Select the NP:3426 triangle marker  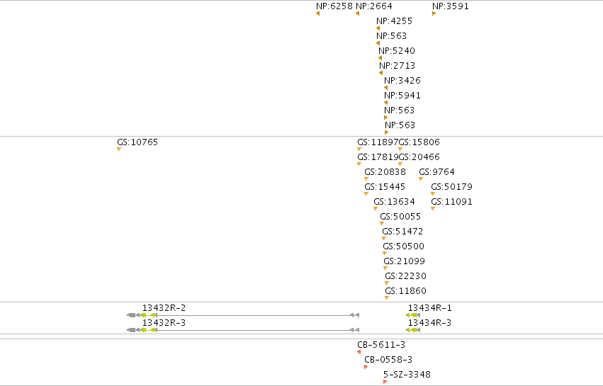coord(385,88)
